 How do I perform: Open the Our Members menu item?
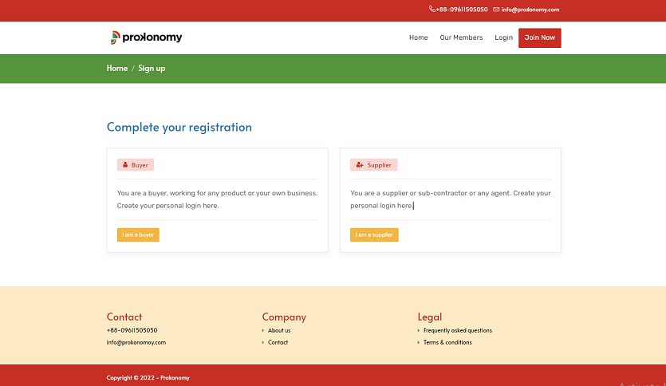(461, 37)
